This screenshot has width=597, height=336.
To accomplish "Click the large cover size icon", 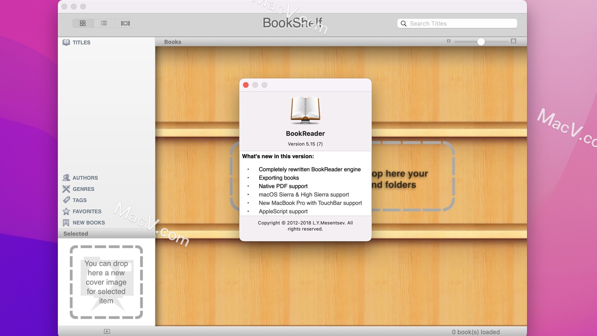I will pyautogui.click(x=514, y=41).
